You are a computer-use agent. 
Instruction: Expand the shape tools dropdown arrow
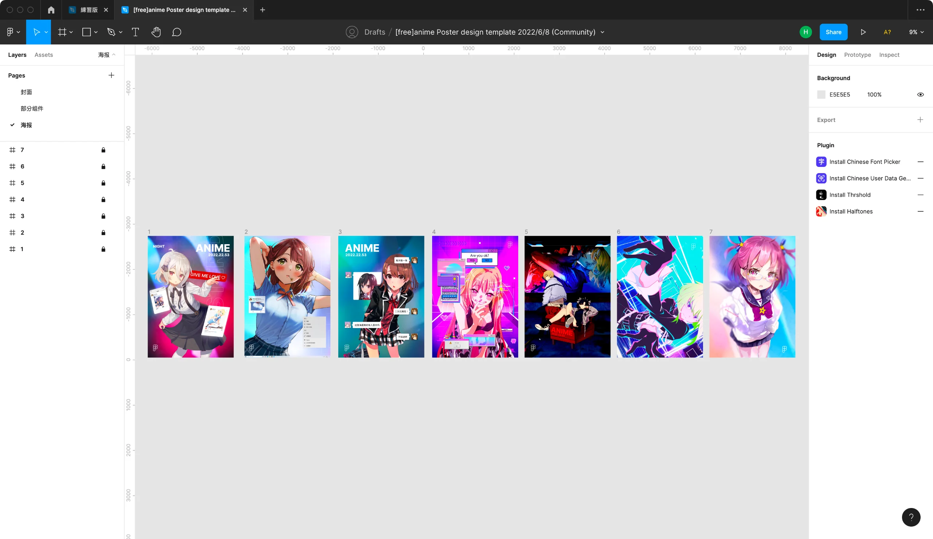point(96,32)
